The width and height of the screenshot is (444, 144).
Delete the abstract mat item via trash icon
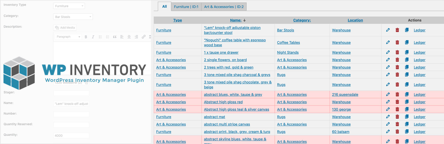397,117
